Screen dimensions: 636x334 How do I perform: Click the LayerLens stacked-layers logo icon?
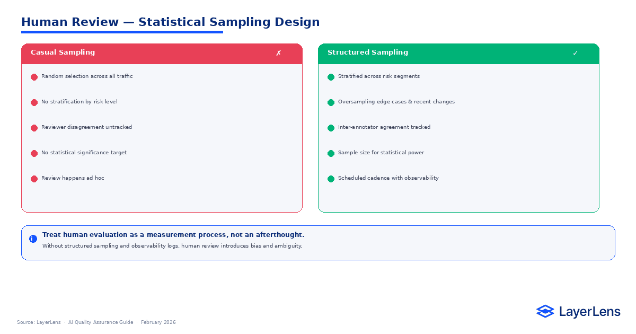(545, 312)
